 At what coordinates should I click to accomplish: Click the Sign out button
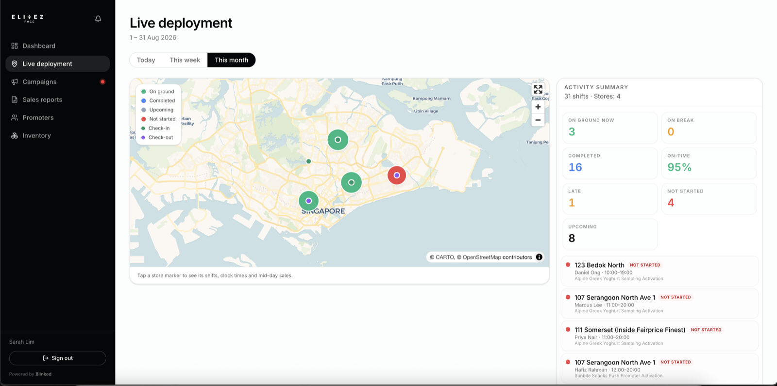point(57,358)
